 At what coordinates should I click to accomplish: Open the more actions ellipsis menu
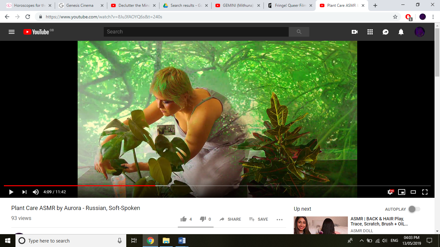click(280, 219)
